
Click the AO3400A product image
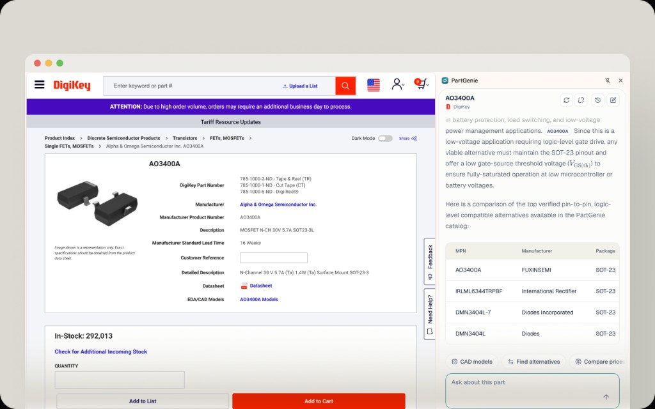click(x=97, y=203)
